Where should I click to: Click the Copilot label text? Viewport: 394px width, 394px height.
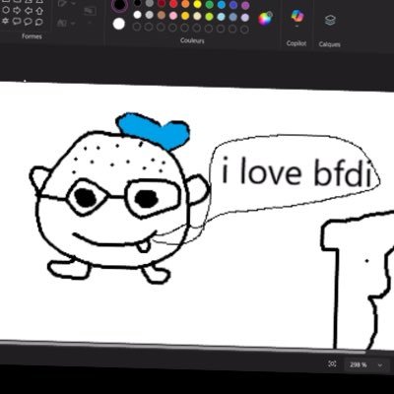tap(296, 43)
